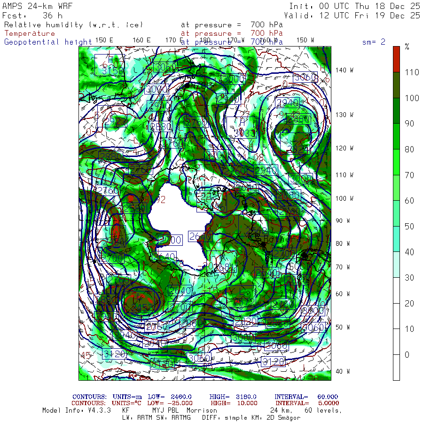
Task: Click the Init 00 UTC Thu 18 Dec header
Action: (354, 6)
